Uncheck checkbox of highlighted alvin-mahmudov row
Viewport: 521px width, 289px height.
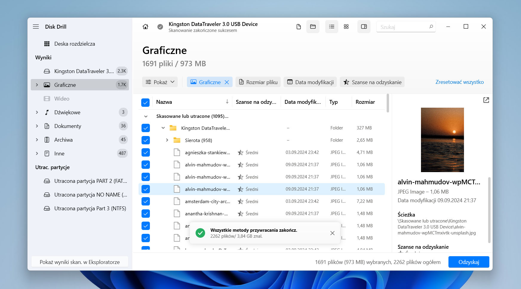[145, 189]
